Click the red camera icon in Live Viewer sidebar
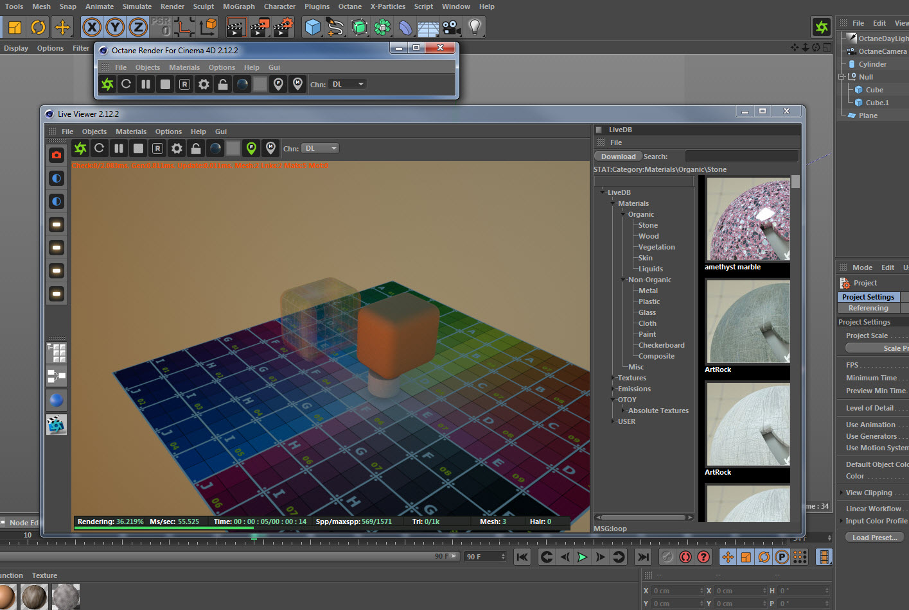909x610 pixels. pos(57,155)
